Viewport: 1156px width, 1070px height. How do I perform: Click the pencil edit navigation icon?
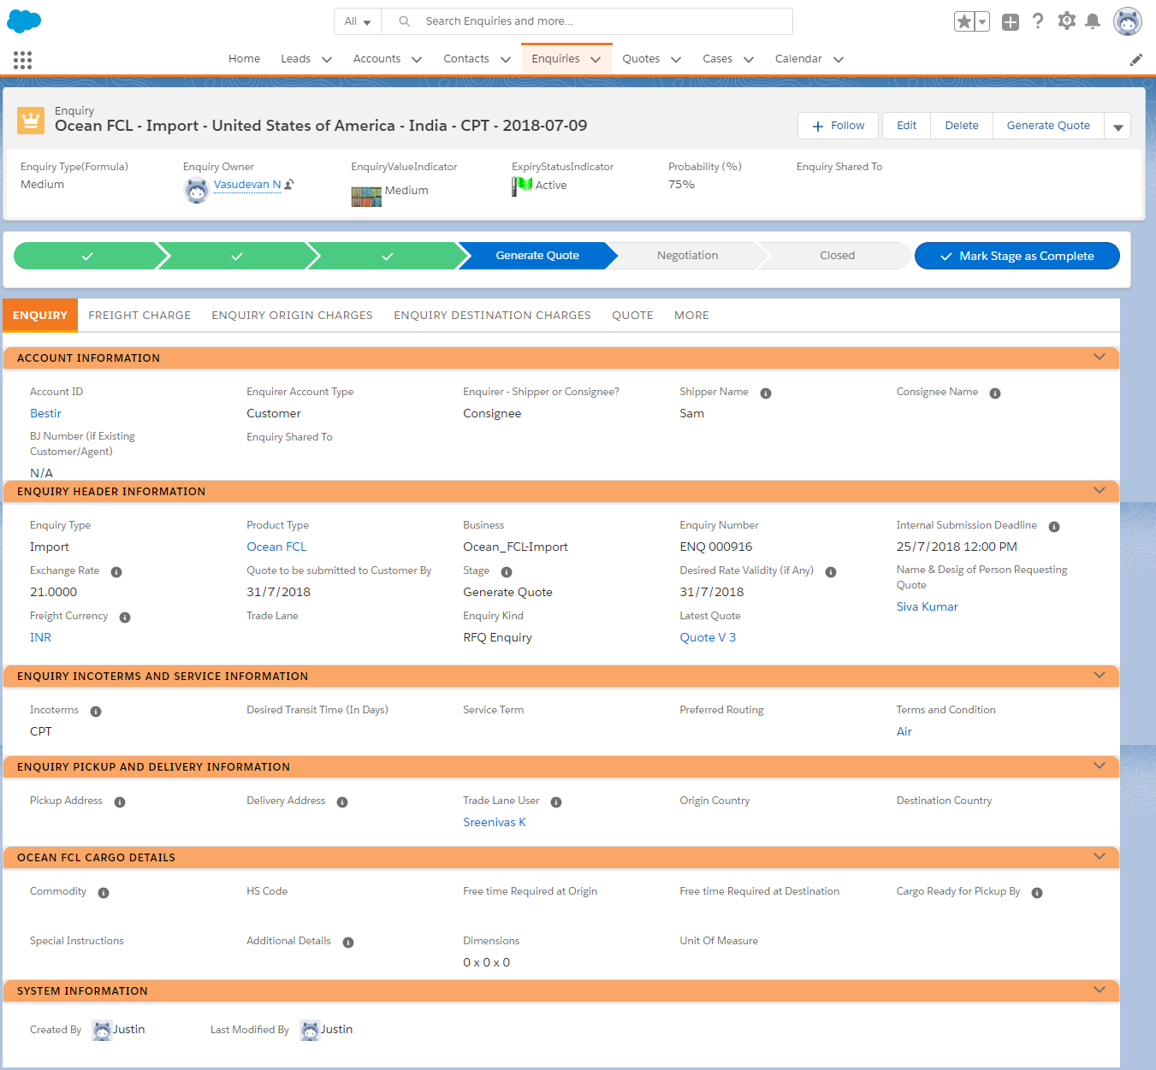tap(1136, 59)
